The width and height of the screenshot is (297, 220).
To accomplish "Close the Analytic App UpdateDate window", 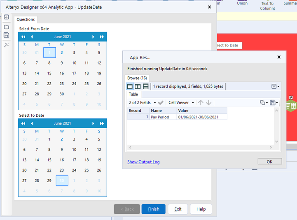I will click(x=210, y=7).
